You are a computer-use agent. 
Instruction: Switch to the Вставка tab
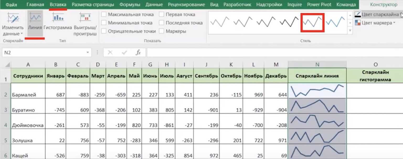pyautogui.click(x=58, y=4)
